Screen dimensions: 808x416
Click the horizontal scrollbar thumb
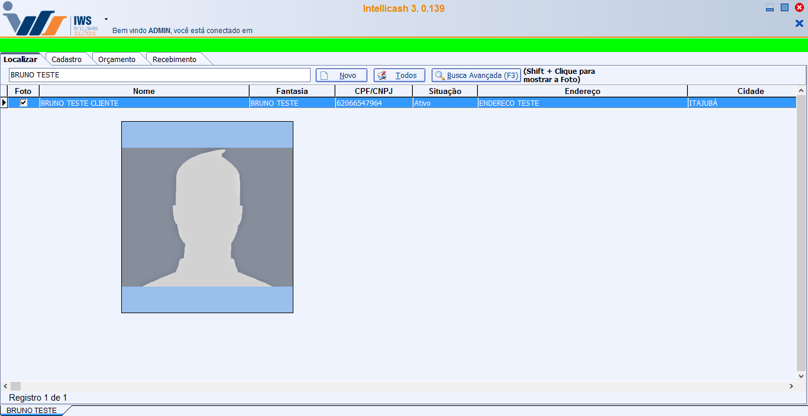[x=15, y=386]
